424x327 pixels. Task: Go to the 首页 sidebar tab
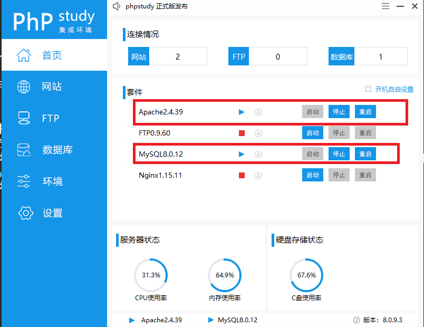coord(54,55)
